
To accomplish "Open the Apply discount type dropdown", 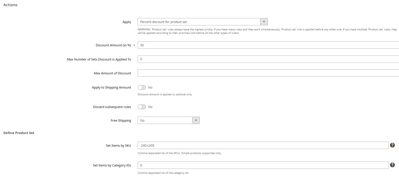I will (x=199, y=22).
